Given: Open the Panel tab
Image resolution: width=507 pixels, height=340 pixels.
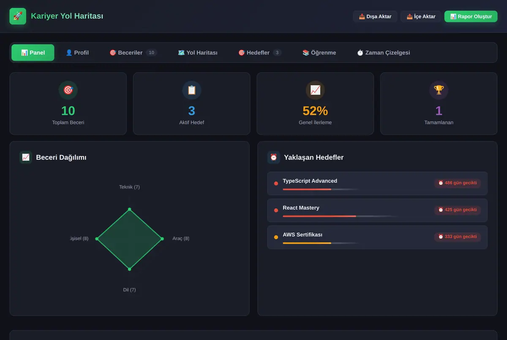Looking at the screenshot, I should 33,53.
